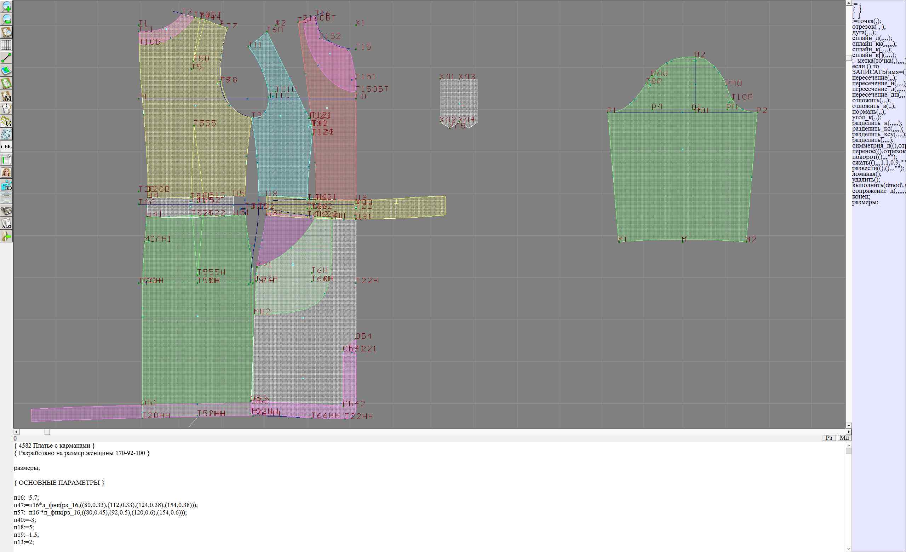Insert 'пересечение(,,);' from operator list
906x552 pixels.
[874, 77]
